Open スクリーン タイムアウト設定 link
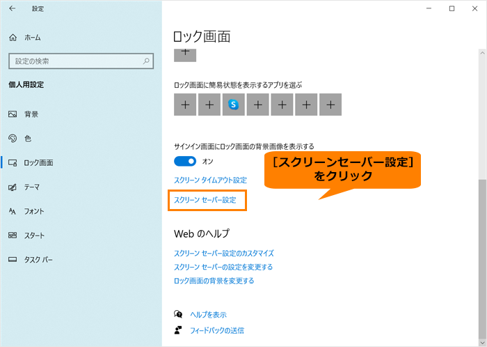This screenshot has width=487, height=347. [210, 180]
